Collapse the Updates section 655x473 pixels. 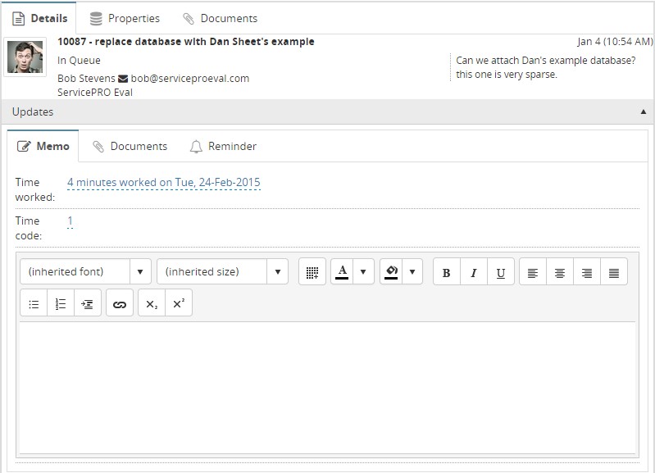coord(642,112)
